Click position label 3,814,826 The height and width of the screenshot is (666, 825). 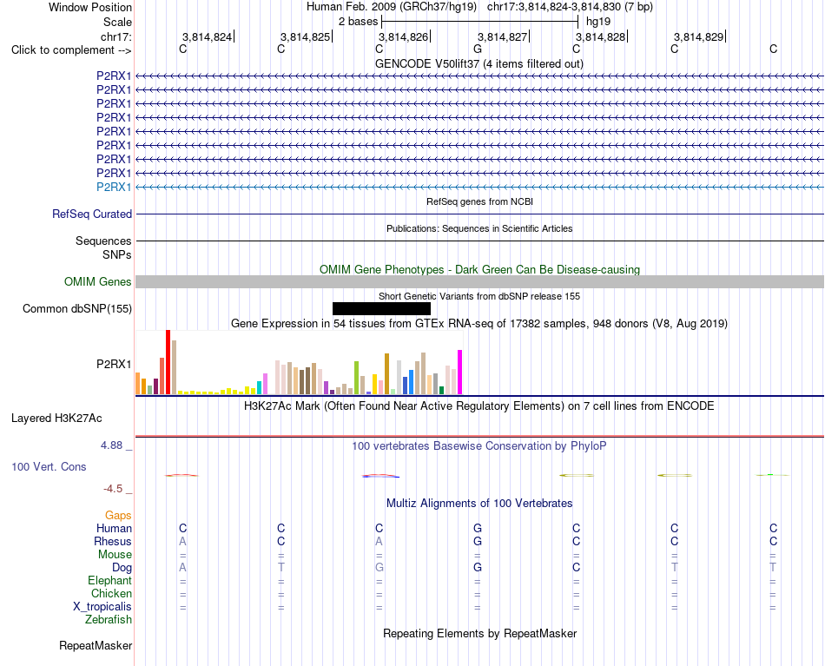tap(404, 36)
